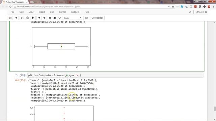Click the 'means': [] output line
The image size is (216, 121).
[37, 92]
